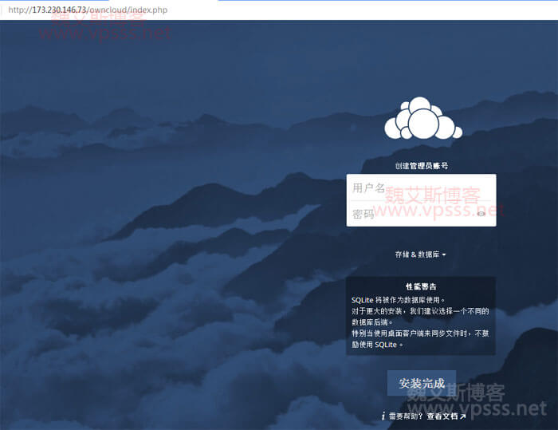This screenshot has width=558, height=430.
Task: Click the warning line starting with 特别当使用桌面客户端
Action: tap(419, 333)
